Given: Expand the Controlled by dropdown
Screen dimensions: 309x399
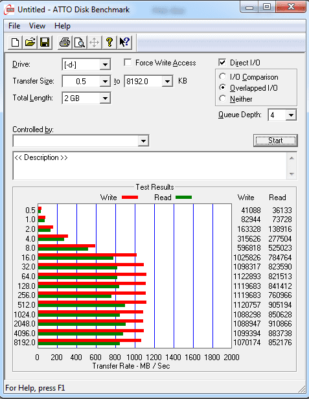Looking at the screenshot, I should 143,141.
